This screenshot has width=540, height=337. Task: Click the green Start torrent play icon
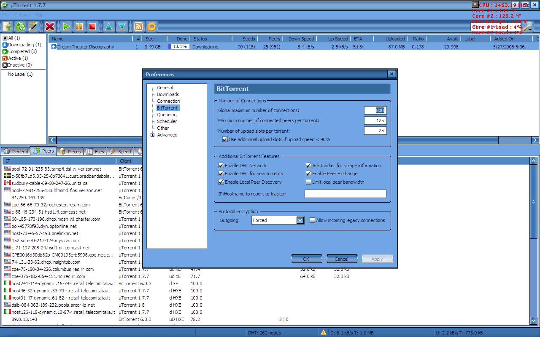tap(66, 27)
